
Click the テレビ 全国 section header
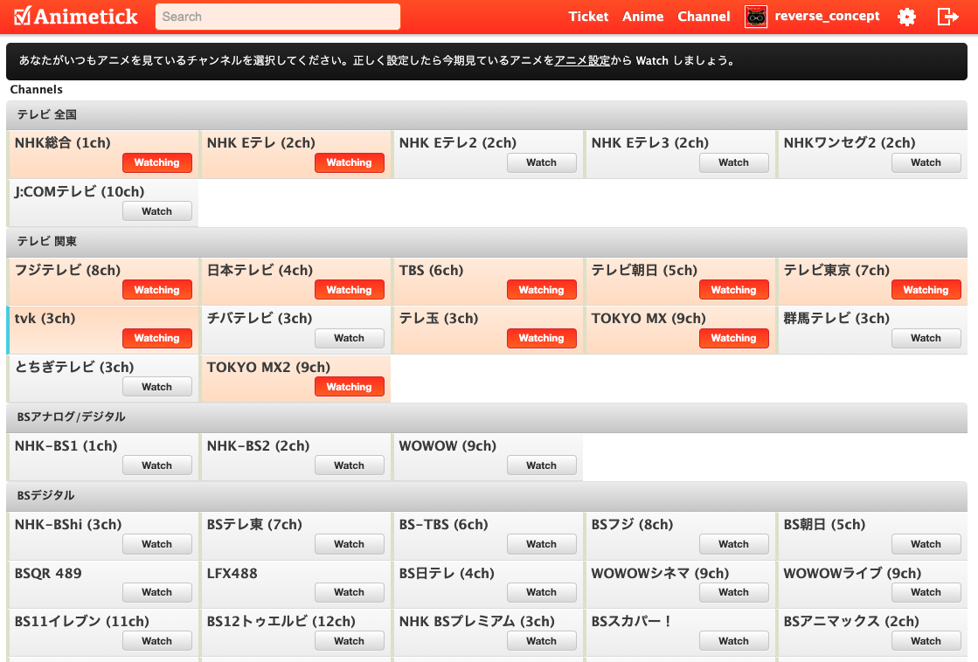[x=487, y=115]
